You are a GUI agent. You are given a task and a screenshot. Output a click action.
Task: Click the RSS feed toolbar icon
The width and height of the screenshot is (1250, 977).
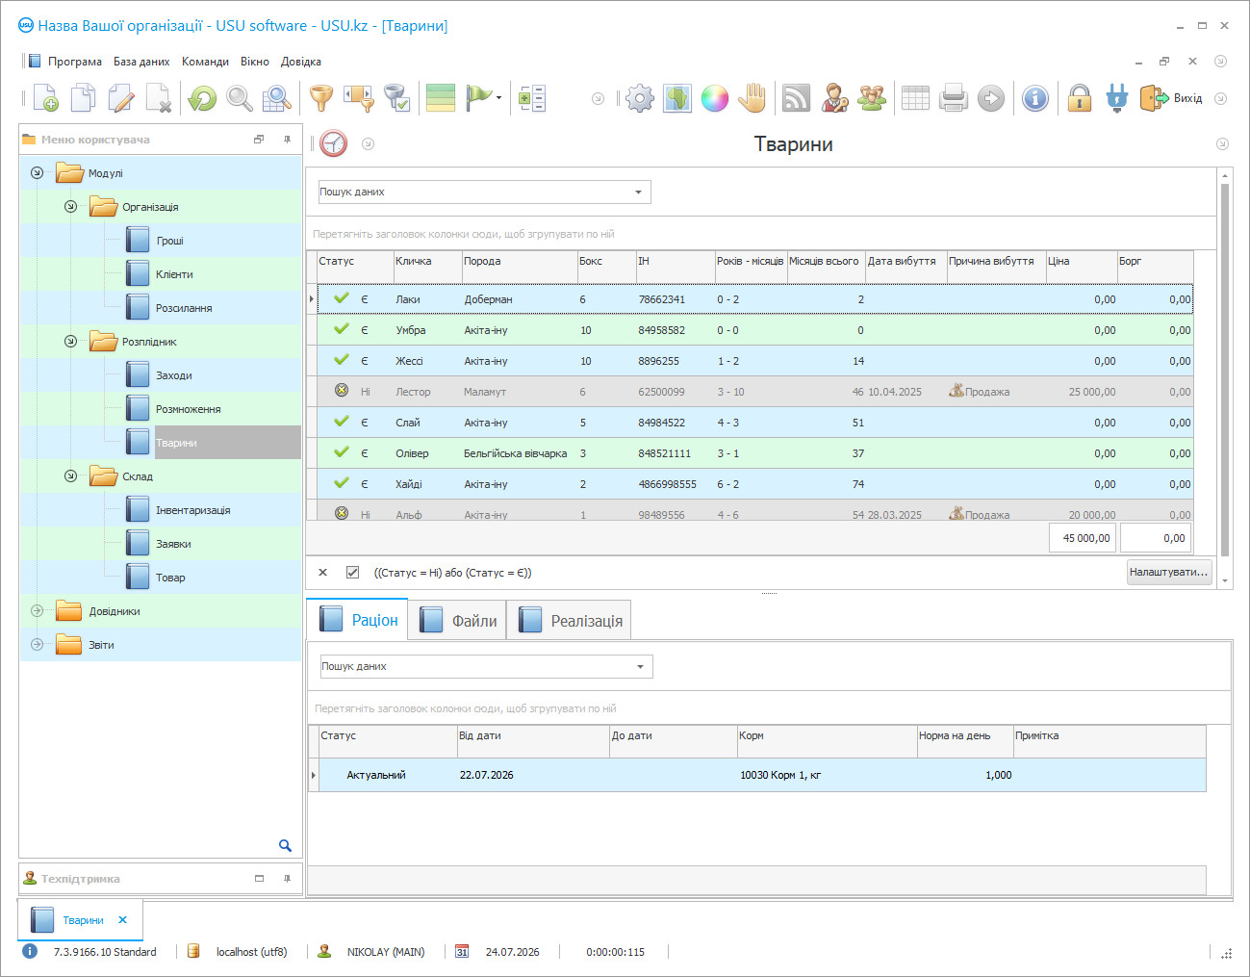coord(796,98)
